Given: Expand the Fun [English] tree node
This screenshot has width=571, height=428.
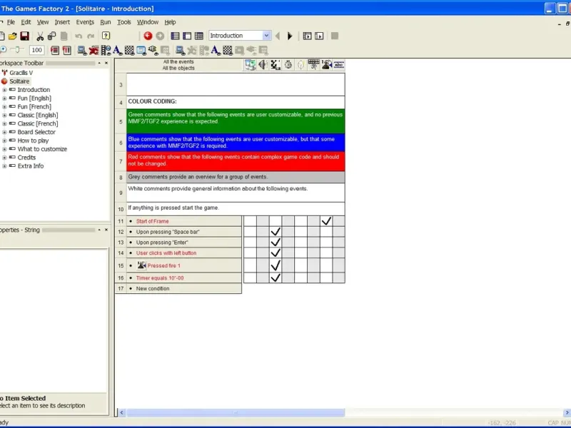Looking at the screenshot, I should click(4, 98).
